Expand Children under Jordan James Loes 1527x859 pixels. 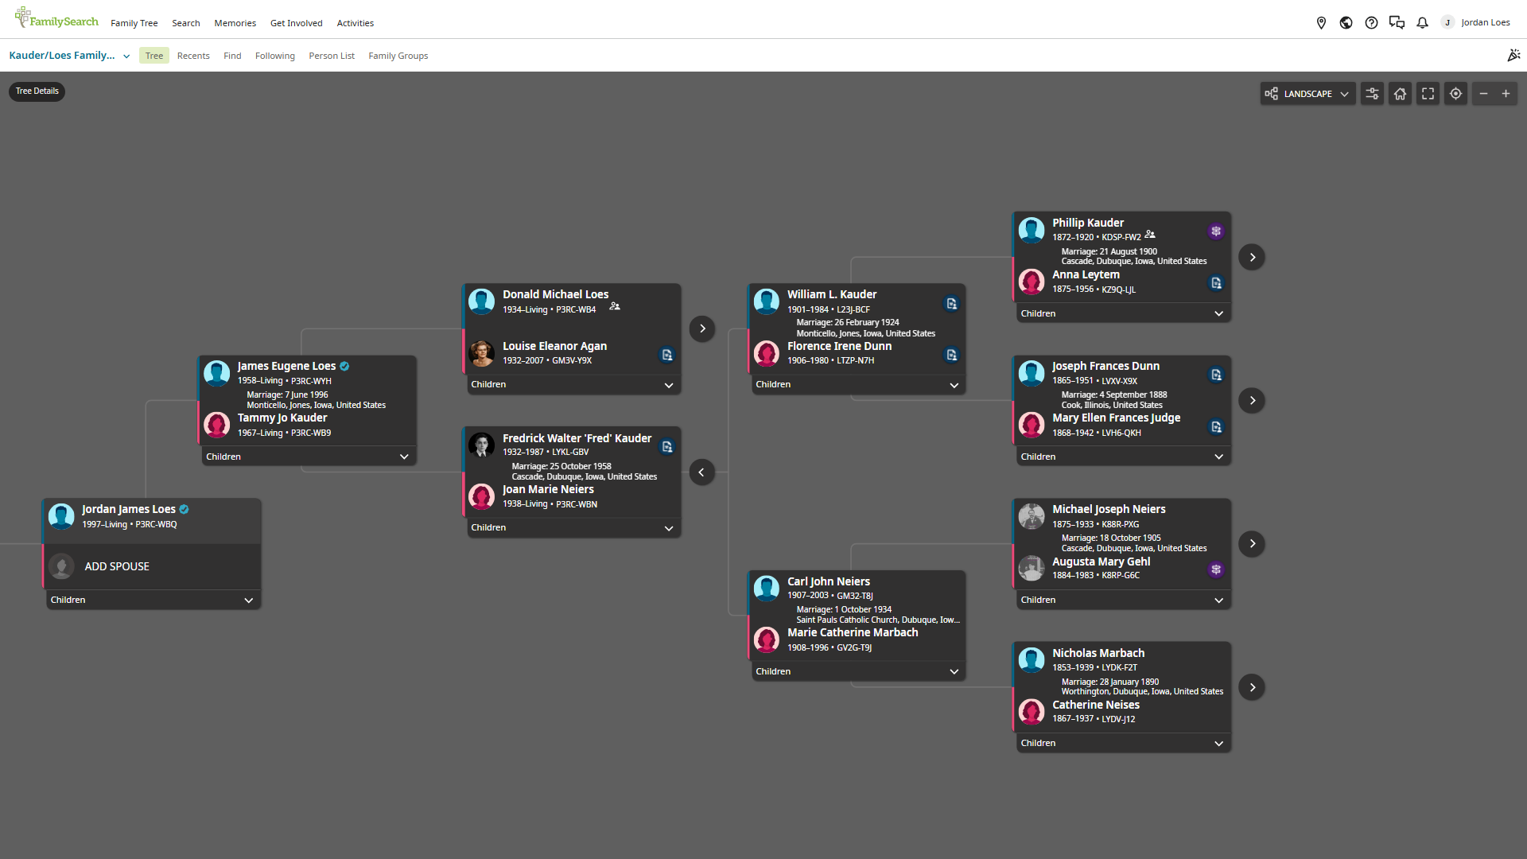(x=152, y=600)
